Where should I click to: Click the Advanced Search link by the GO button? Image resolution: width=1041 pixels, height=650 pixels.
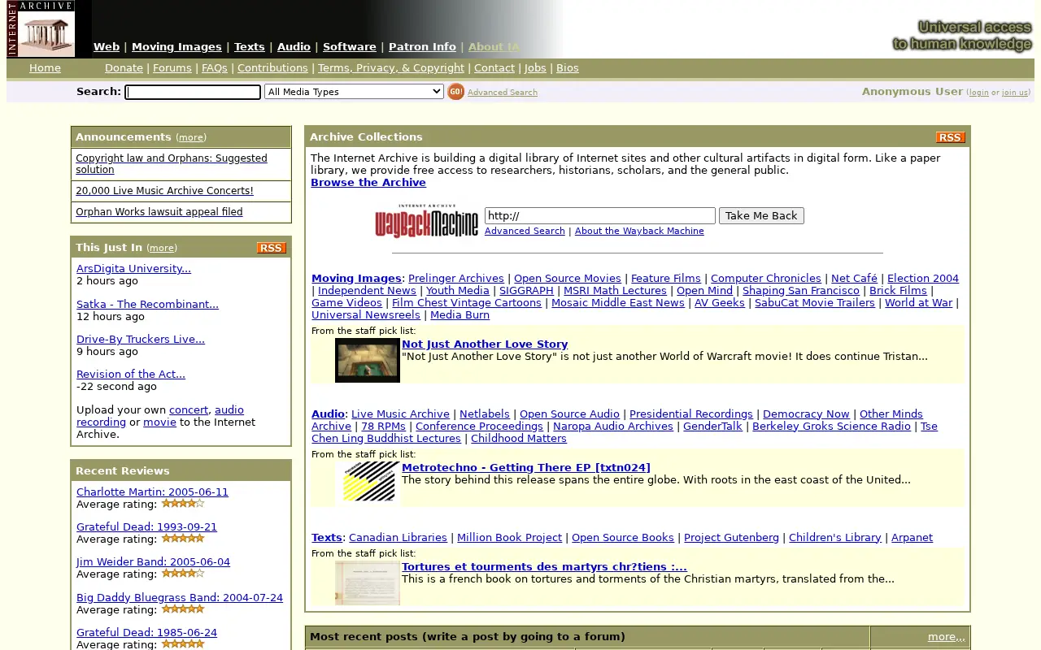click(x=503, y=93)
